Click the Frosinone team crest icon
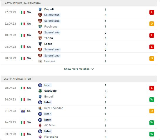The width and height of the screenshot is (160, 140). (x=40, y=27)
